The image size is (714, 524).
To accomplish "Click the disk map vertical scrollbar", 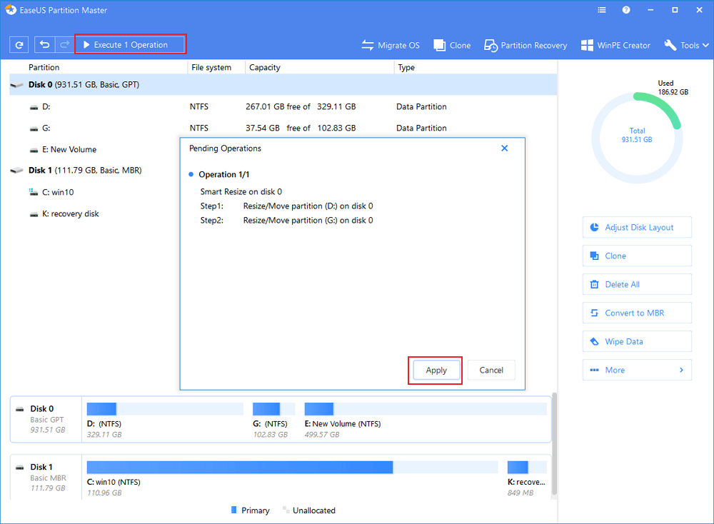I will (554, 444).
